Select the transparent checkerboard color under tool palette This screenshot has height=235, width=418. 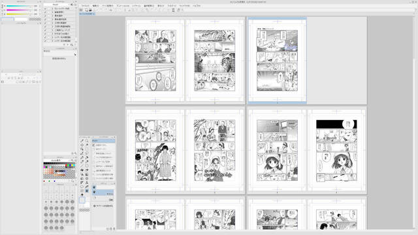tap(85, 210)
